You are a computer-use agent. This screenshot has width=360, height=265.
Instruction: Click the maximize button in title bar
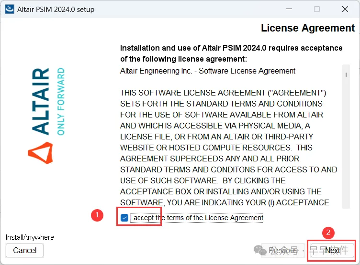click(317, 9)
